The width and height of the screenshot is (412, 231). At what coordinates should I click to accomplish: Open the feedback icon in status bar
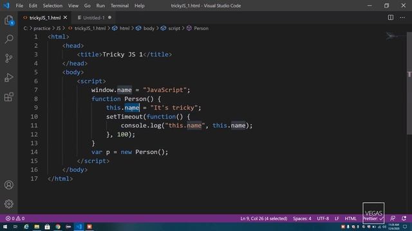point(393,218)
